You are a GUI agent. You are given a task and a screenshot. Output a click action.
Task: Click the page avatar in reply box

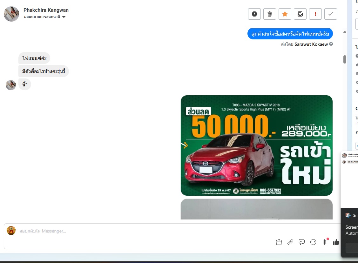pos(11,231)
